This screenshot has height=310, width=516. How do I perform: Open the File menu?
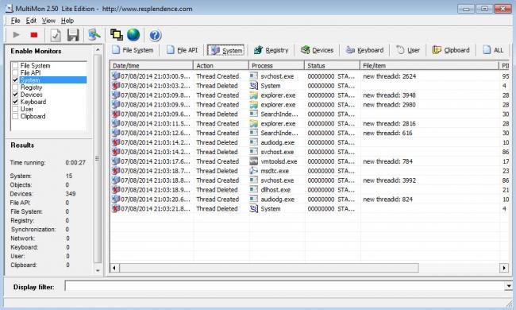(x=15, y=21)
